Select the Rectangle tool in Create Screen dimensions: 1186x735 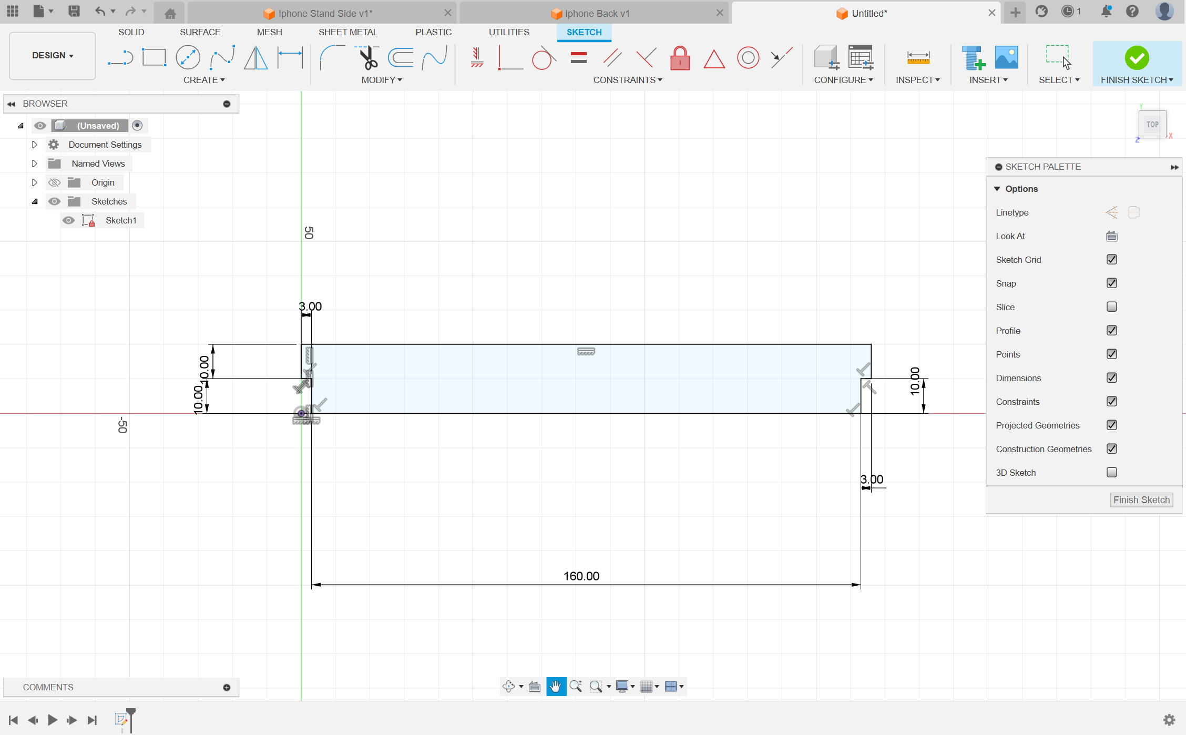[152, 57]
